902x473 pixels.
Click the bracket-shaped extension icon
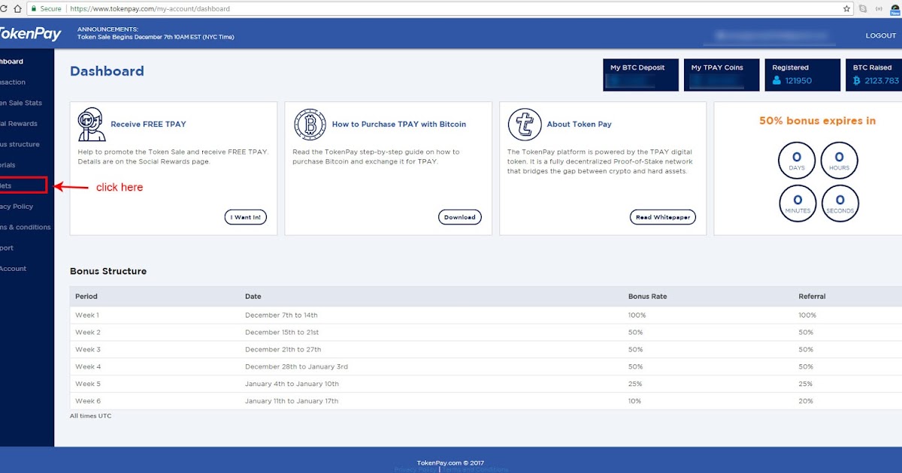pyautogui.click(x=879, y=8)
